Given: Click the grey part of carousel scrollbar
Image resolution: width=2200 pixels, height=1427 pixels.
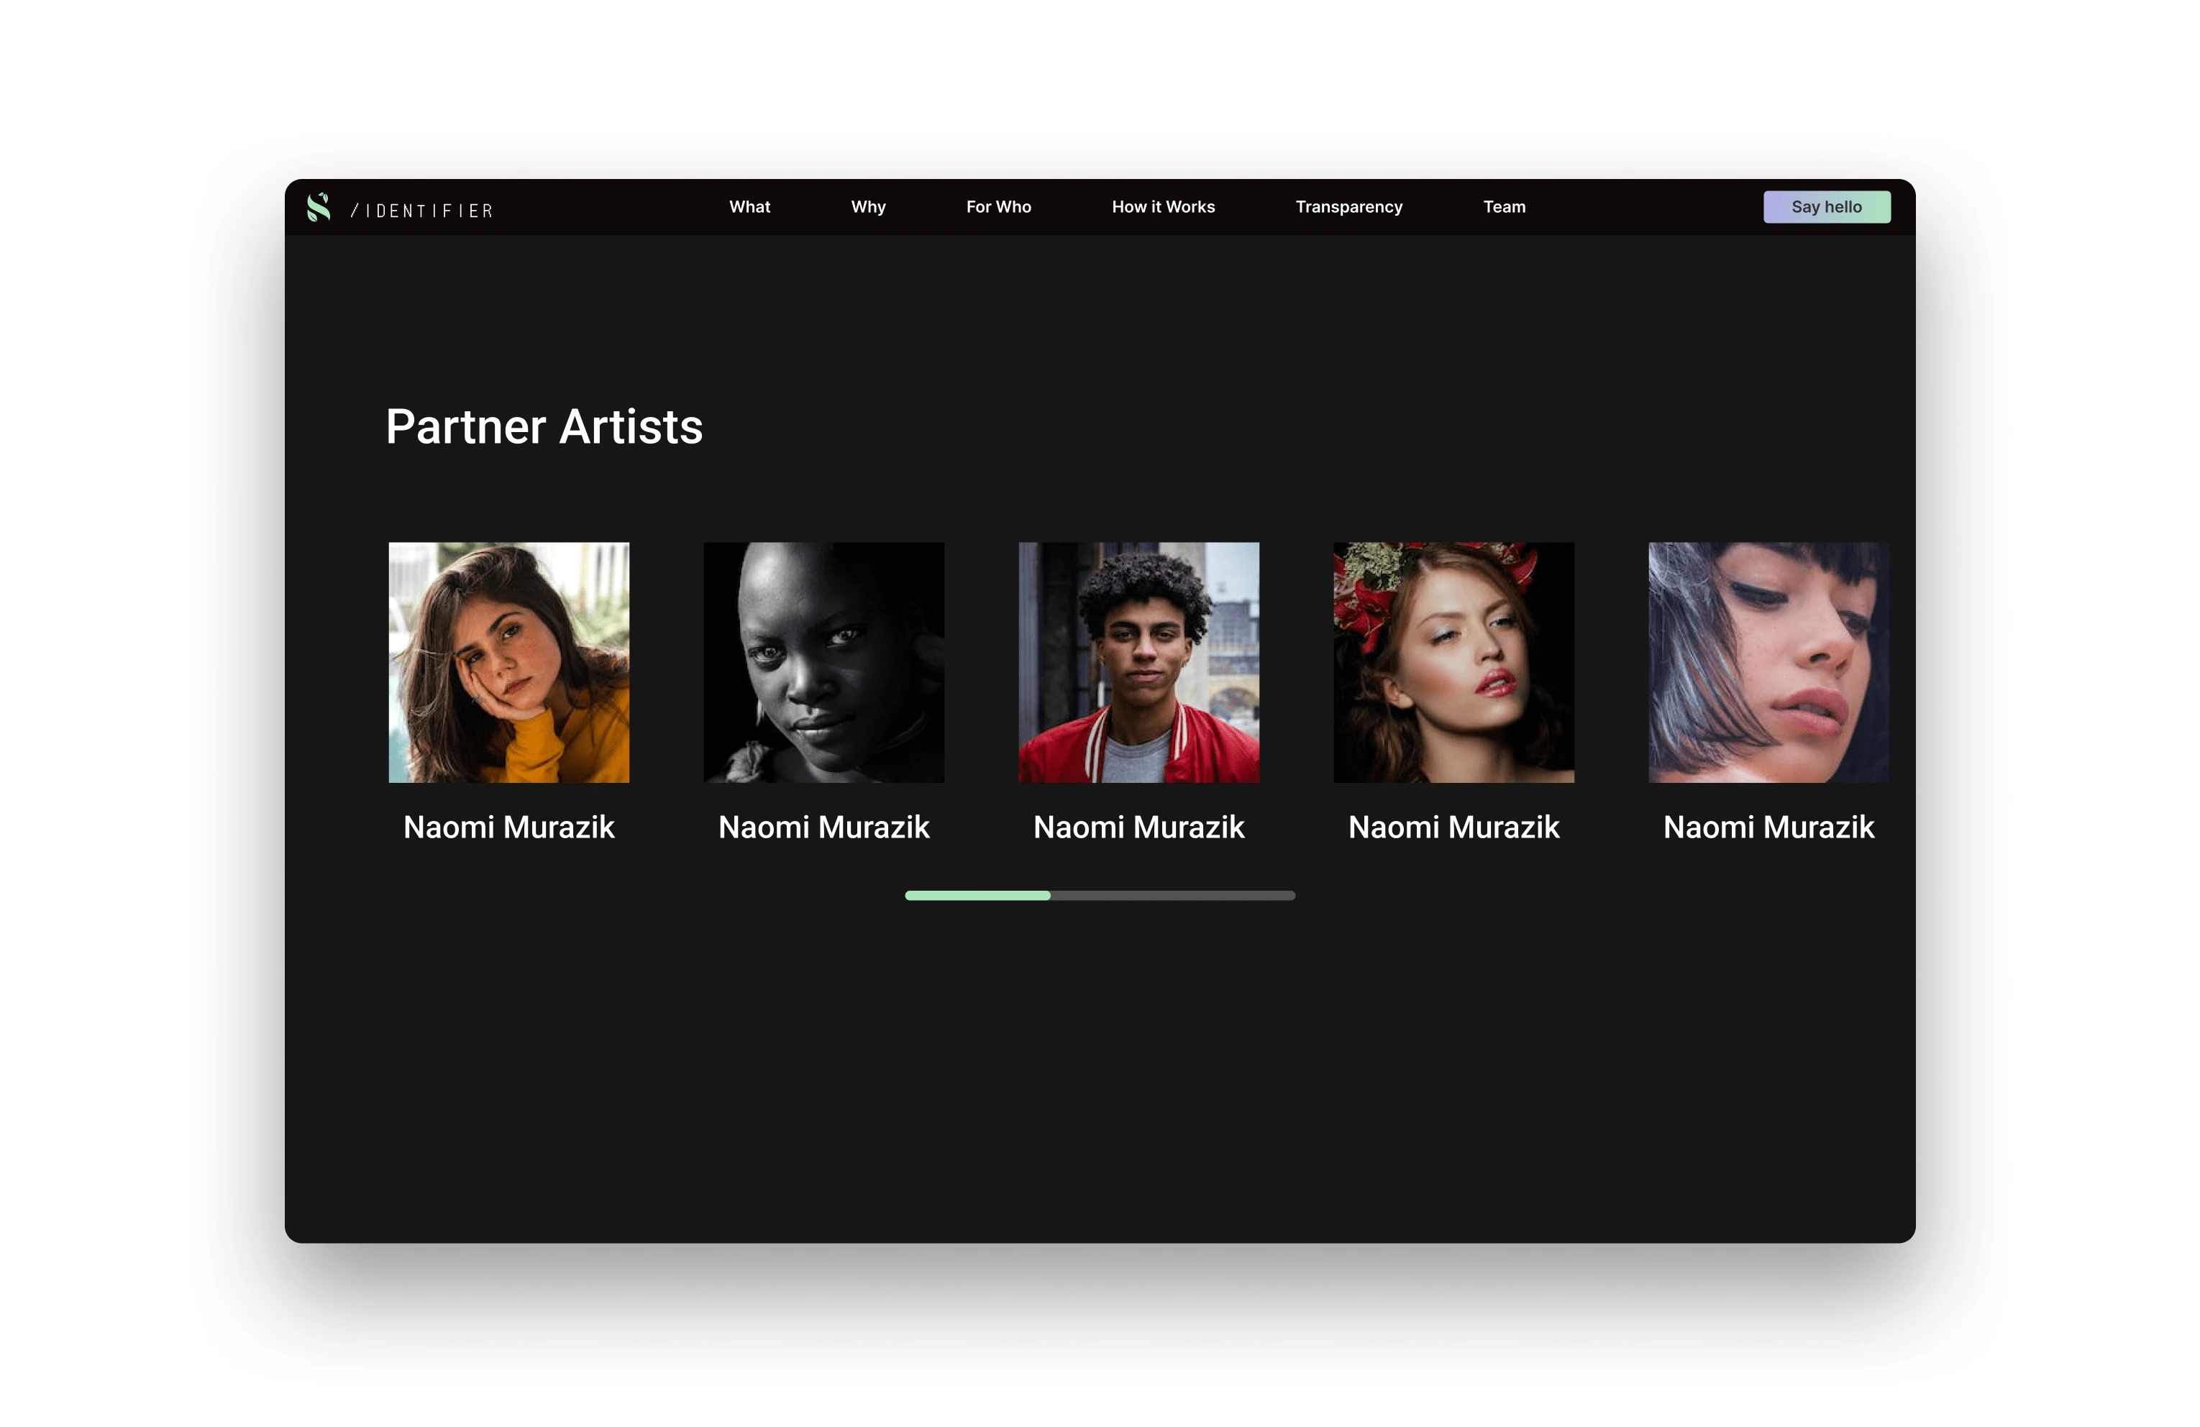Looking at the screenshot, I should click(x=1173, y=896).
